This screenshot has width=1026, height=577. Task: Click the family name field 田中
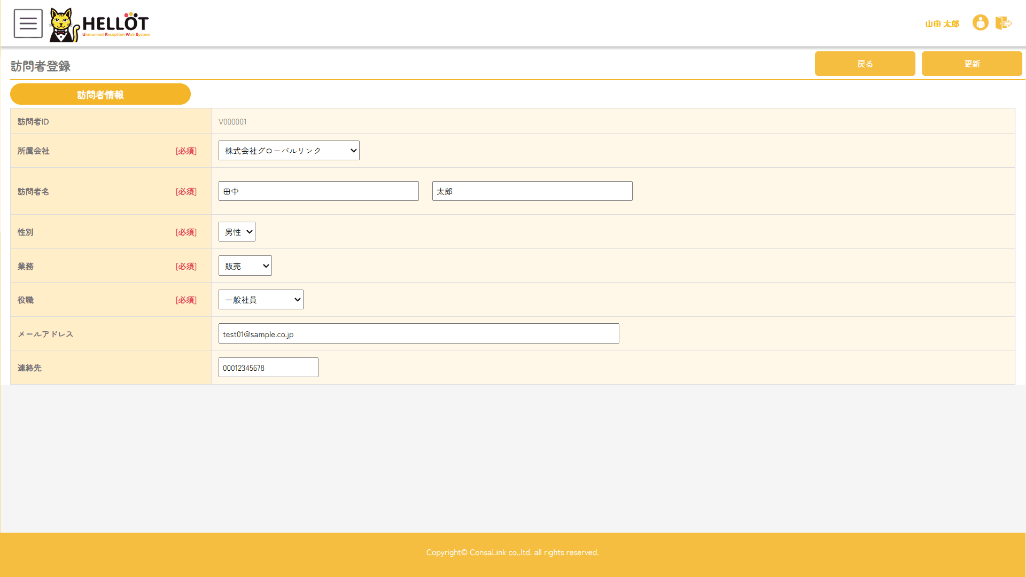pyautogui.click(x=318, y=191)
